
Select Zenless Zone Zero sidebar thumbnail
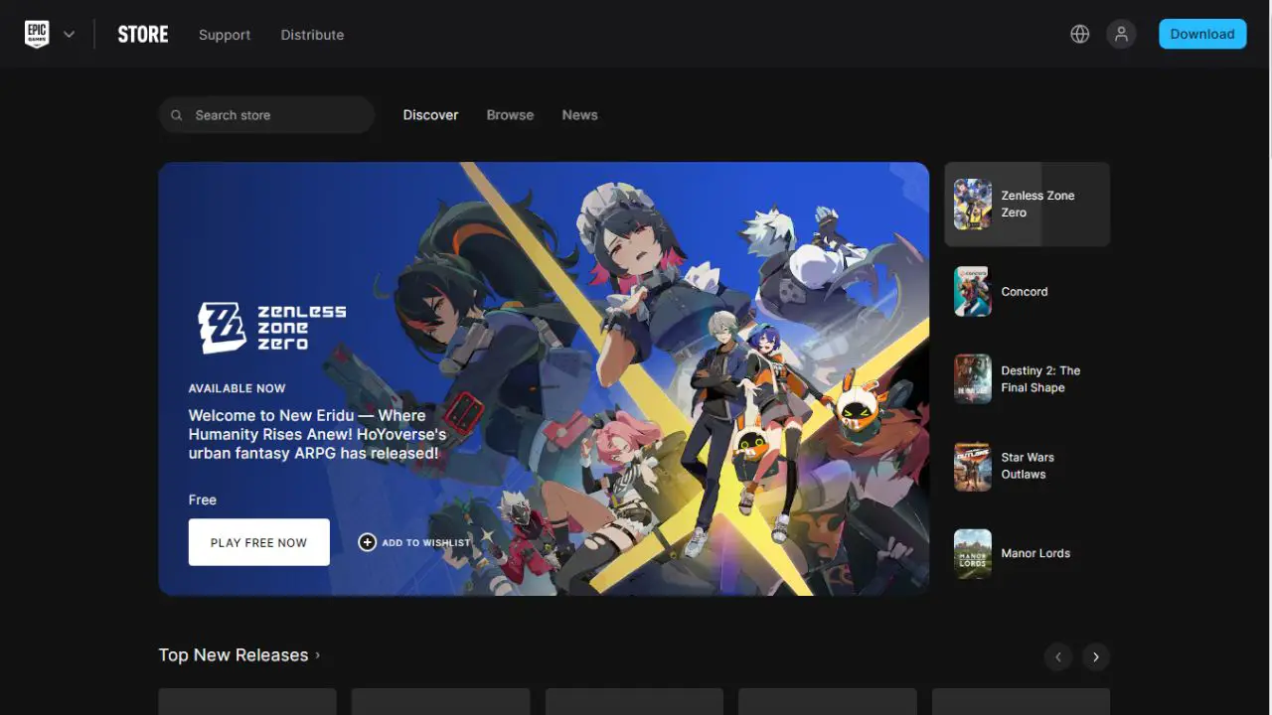pos(973,205)
